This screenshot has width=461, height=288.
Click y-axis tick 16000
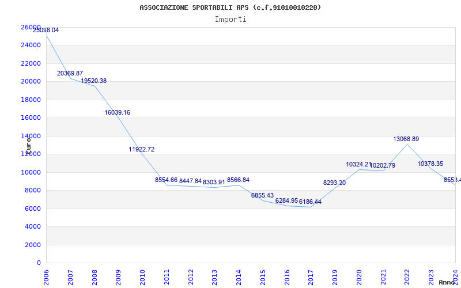coord(31,118)
